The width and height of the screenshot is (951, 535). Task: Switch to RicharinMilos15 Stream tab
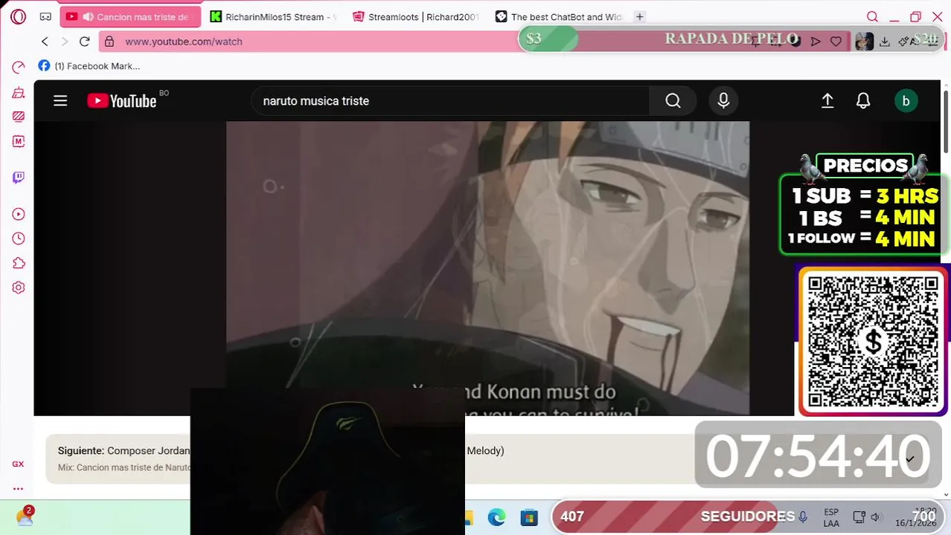[273, 16]
